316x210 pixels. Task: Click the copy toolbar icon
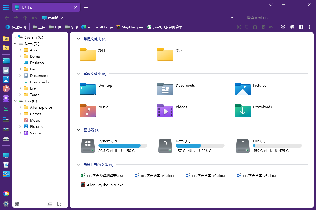click(247, 27)
